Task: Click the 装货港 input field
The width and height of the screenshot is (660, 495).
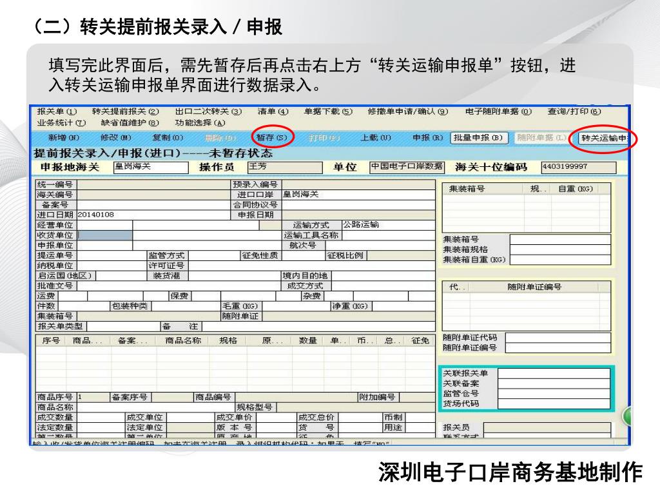Action: (x=235, y=276)
